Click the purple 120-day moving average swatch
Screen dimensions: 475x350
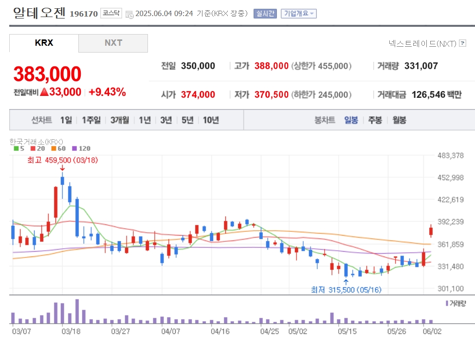coord(74,148)
